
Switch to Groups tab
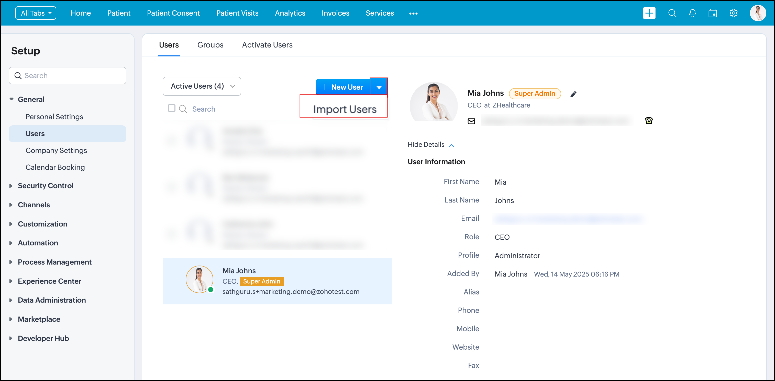(x=210, y=45)
